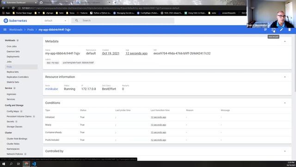Go to Pods breadcrumb
This screenshot has width=296, height=167.
coord(31,30)
